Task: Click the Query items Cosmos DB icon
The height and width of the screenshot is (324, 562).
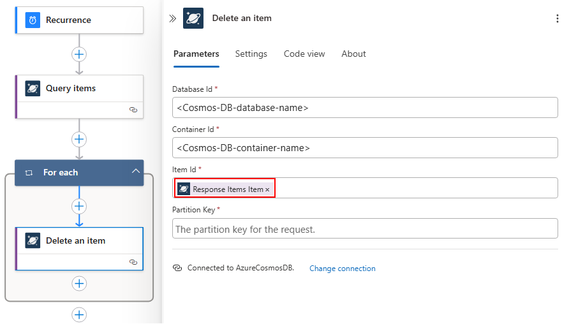Action: [33, 89]
